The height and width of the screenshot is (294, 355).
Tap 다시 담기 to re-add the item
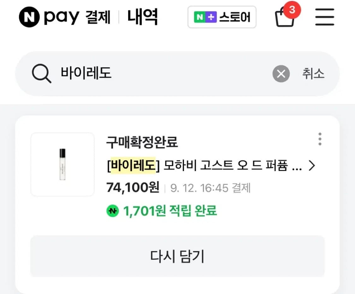[x=177, y=256]
